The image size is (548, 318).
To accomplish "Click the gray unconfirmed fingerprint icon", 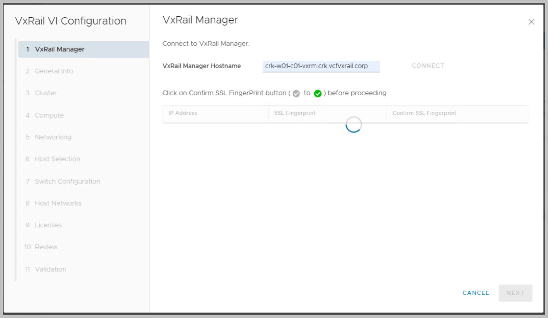I will [296, 94].
